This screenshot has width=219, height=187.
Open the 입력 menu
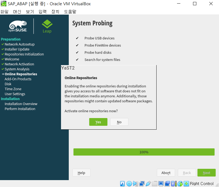(x=43, y=12)
